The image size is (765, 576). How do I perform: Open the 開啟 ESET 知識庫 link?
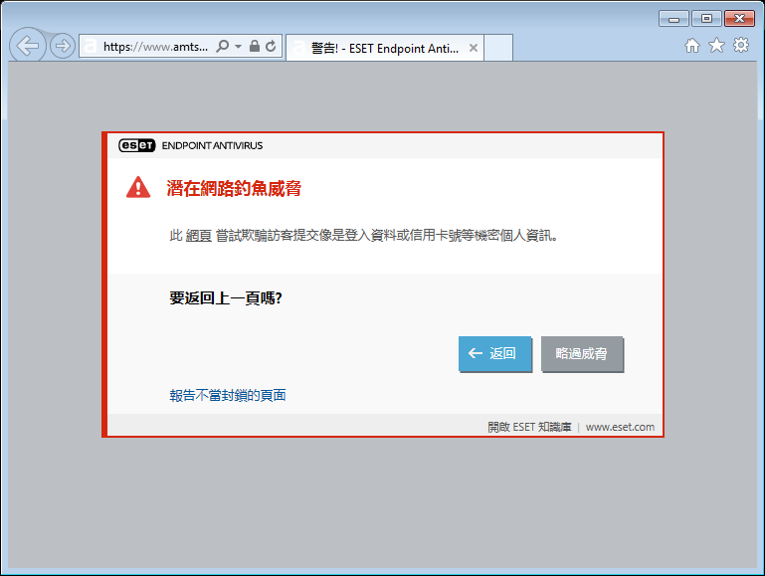(x=529, y=427)
